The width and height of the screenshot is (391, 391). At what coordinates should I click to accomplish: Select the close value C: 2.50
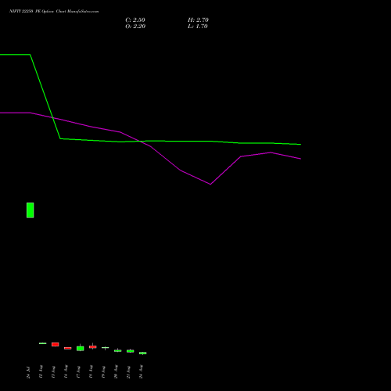[135, 20]
